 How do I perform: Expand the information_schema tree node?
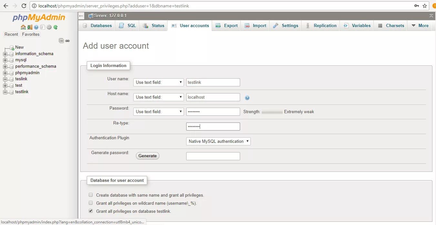click(5, 54)
